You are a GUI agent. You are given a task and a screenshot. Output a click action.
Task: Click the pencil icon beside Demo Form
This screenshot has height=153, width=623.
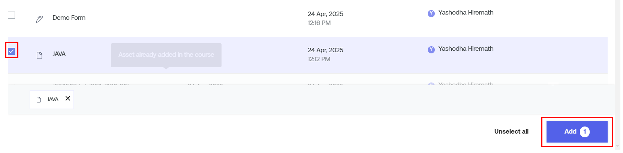[39, 19]
